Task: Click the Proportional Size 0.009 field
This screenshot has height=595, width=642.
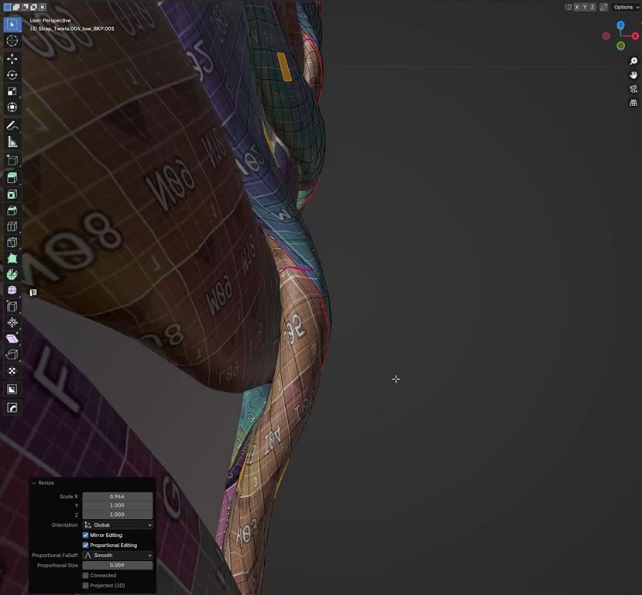Action: (118, 565)
